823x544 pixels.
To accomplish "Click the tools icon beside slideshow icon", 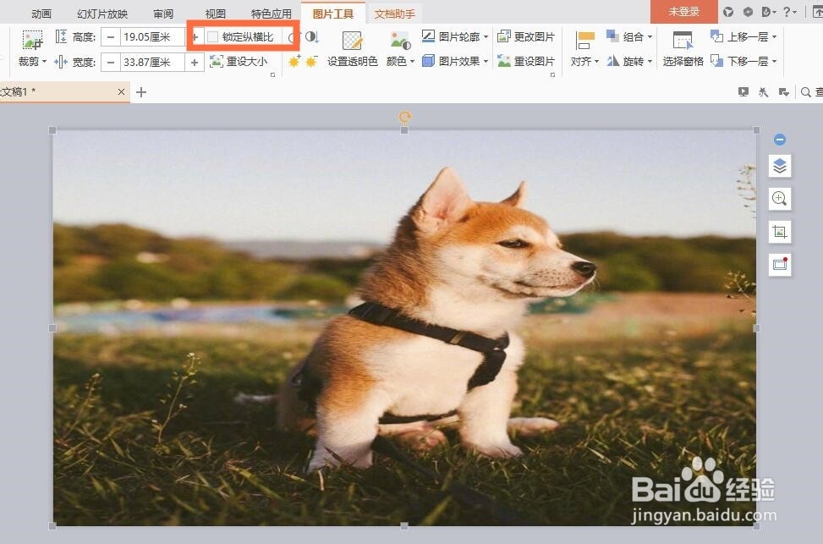I will [764, 92].
